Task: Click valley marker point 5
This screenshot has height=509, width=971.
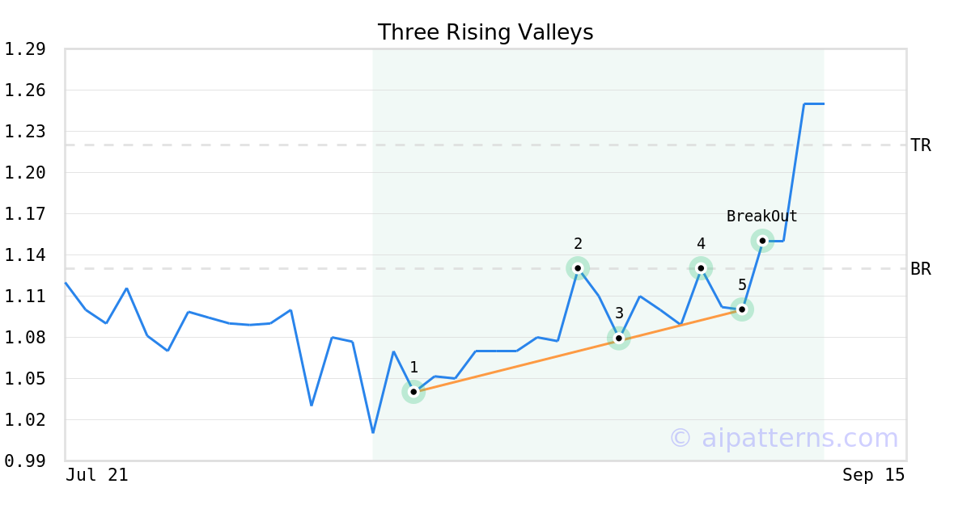Action: (742, 309)
